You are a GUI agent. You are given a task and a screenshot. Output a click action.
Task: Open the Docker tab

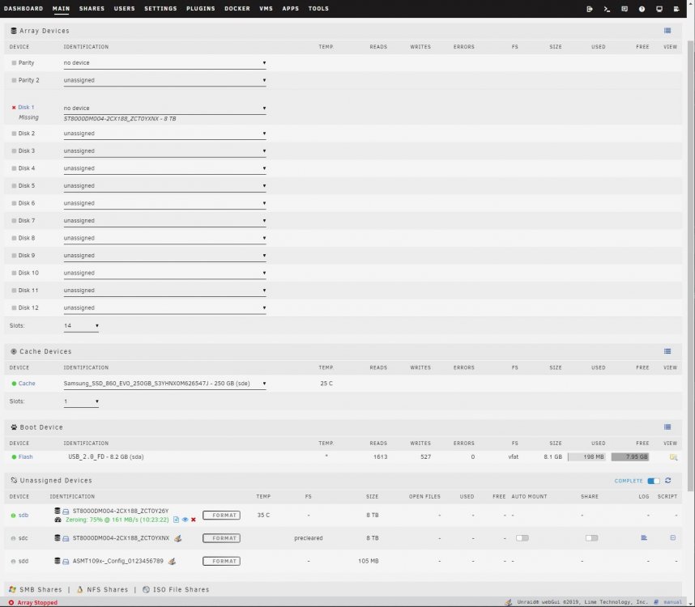(237, 8)
